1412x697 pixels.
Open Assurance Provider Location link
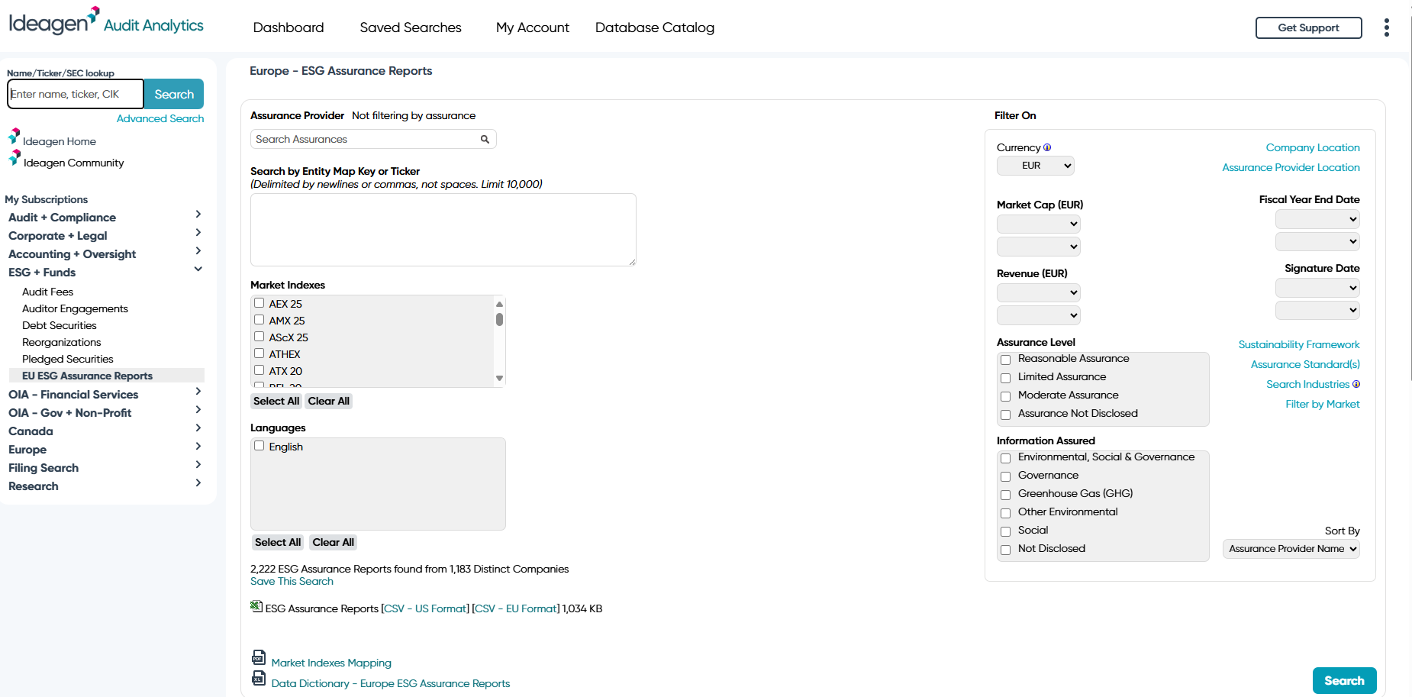(1291, 167)
